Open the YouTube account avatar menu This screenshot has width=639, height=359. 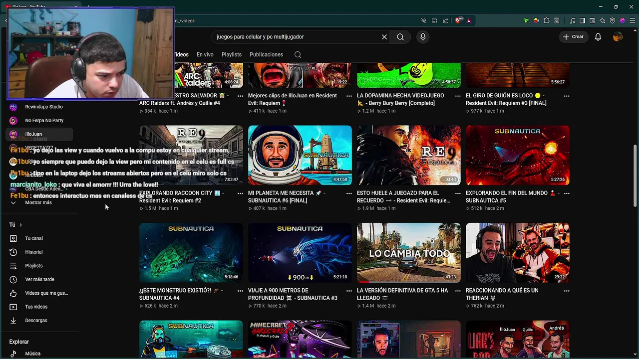click(x=618, y=37)
